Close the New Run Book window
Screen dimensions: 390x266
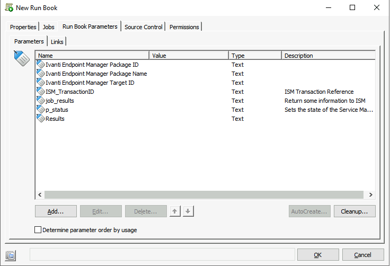tap(377, 7)
